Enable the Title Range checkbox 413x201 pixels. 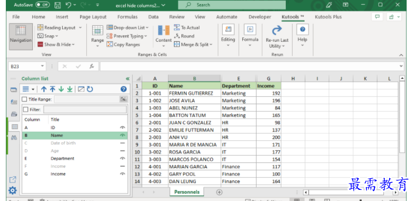(24, 99)
